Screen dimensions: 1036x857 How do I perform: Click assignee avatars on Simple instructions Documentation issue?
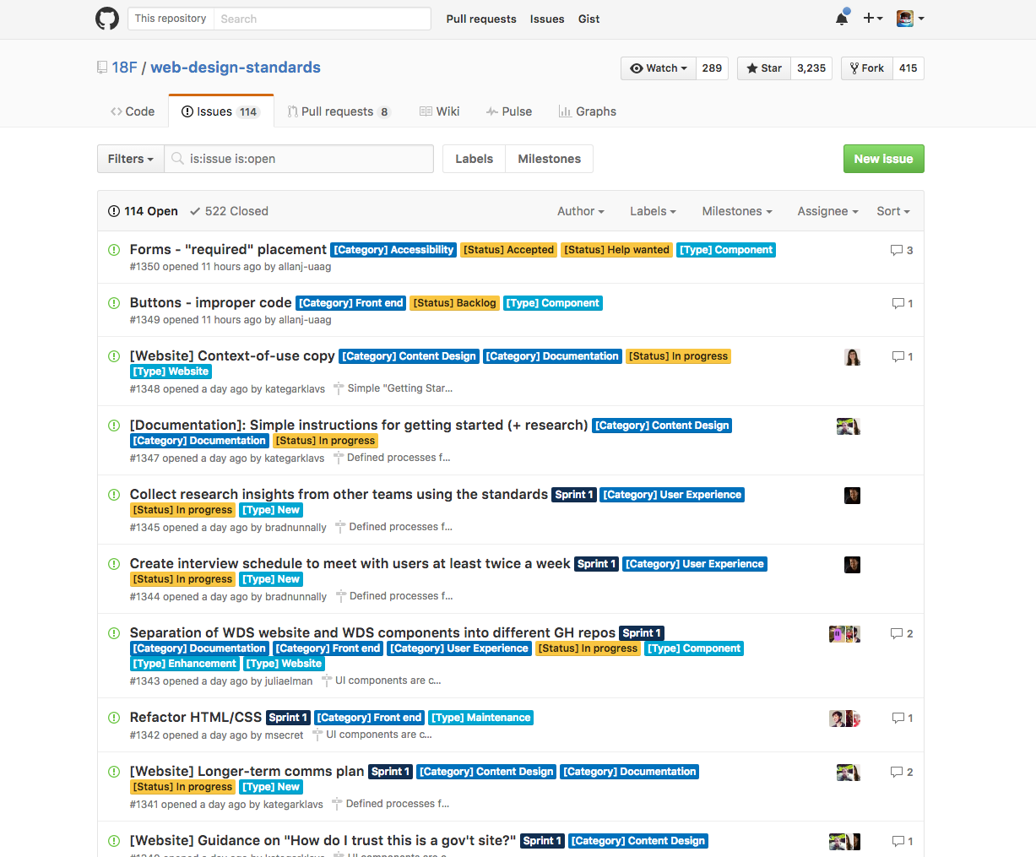tap(849, 426)
